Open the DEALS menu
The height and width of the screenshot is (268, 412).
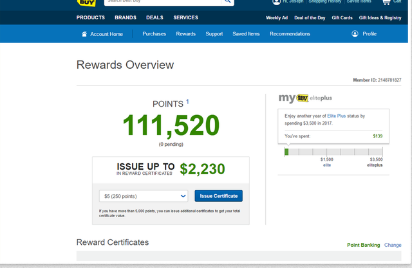[x=154, y=17]
